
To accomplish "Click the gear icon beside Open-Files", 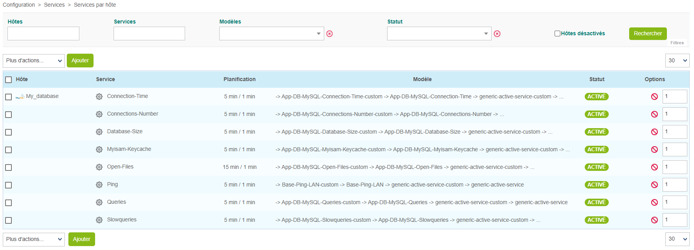I will (x=99, y=167).
